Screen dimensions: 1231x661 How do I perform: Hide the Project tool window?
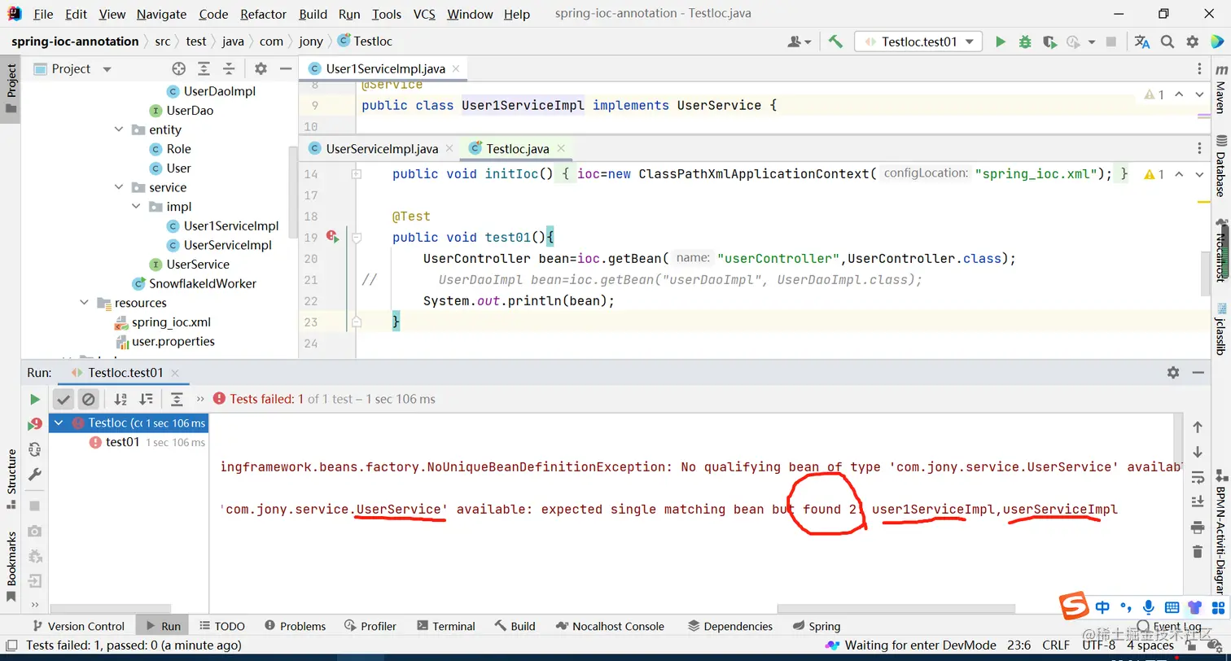click(x=285, y=69)
